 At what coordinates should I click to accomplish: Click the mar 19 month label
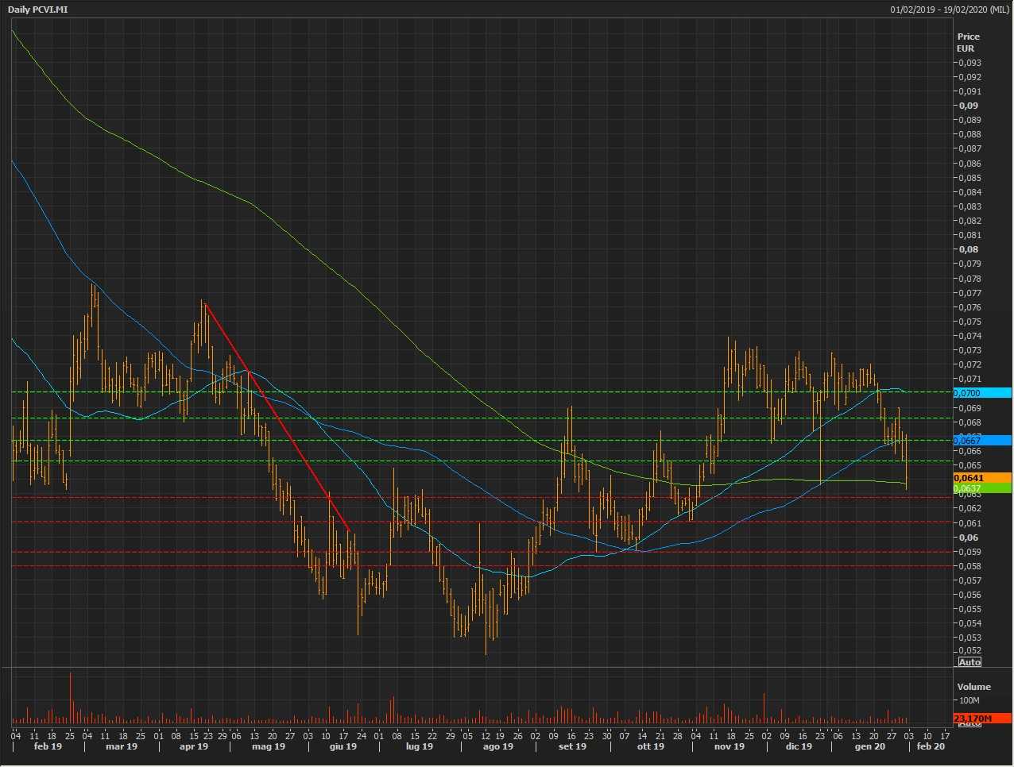[x=121, y=746]
